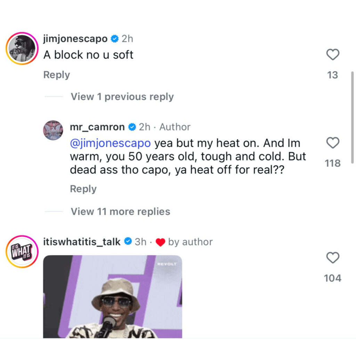
Task: Open mr_camron's profile avatar
Action: coord(53,130)
